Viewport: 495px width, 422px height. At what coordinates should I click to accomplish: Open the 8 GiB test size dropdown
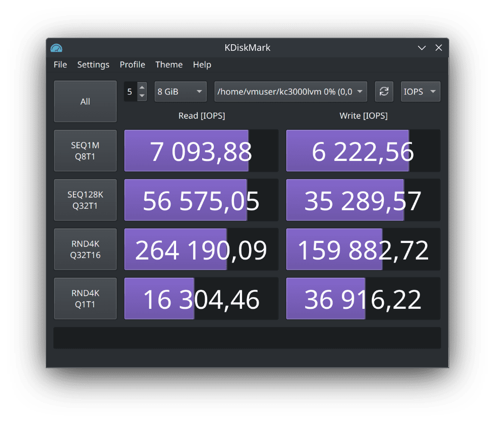[180, 92]
